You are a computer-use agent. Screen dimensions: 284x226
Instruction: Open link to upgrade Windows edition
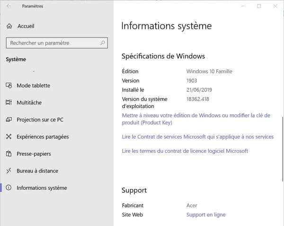point(196,119)
